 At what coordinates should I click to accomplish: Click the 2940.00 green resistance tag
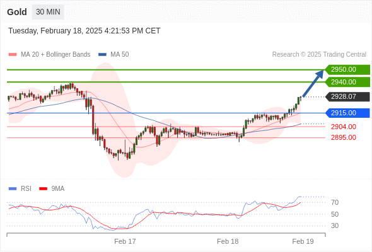tap(347, 82)
